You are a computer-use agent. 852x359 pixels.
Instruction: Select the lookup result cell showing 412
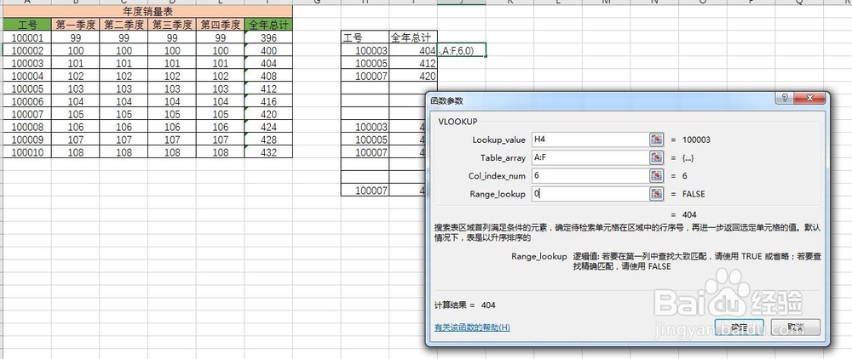413,64
